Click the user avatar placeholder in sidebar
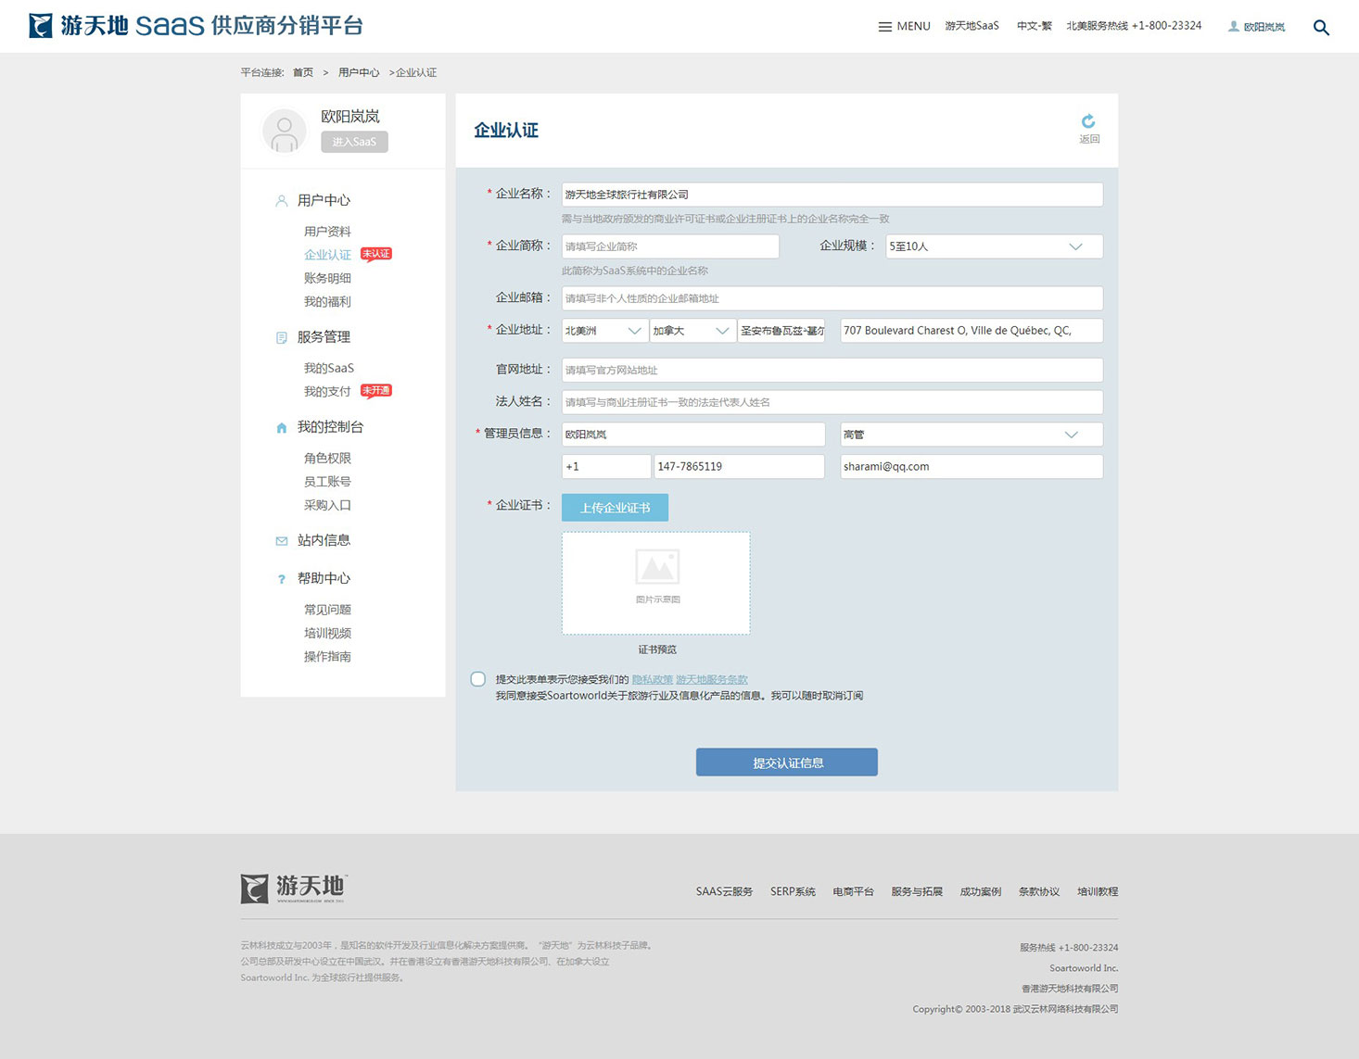This screenshot has height=1059, width=1359. tap(285, 131)
